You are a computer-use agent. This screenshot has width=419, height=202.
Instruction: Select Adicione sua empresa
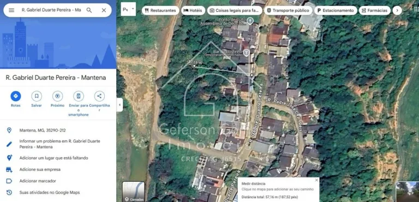40,169
